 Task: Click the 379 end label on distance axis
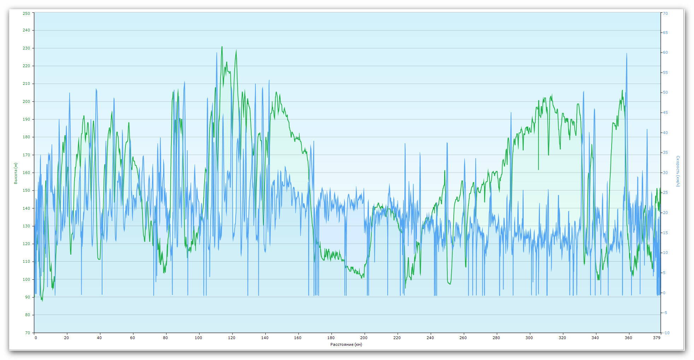(x=657, y=338)
